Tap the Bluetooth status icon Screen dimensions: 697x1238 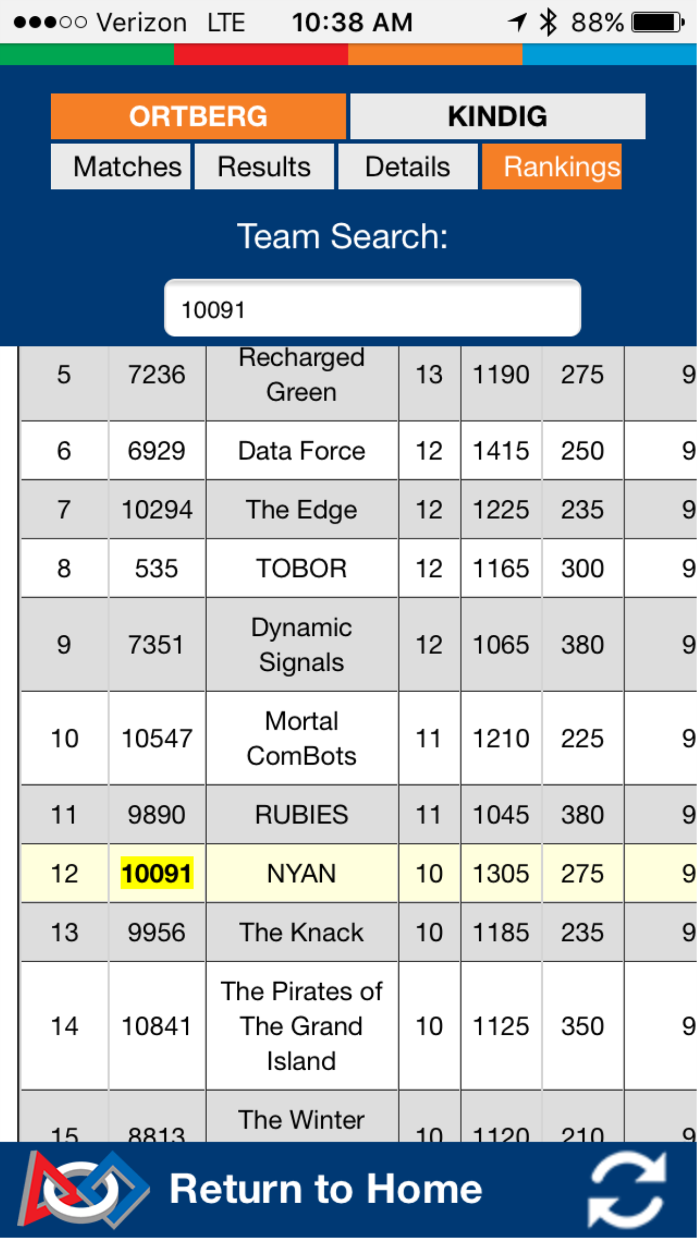pyautogui.click(x=547, y=23)
